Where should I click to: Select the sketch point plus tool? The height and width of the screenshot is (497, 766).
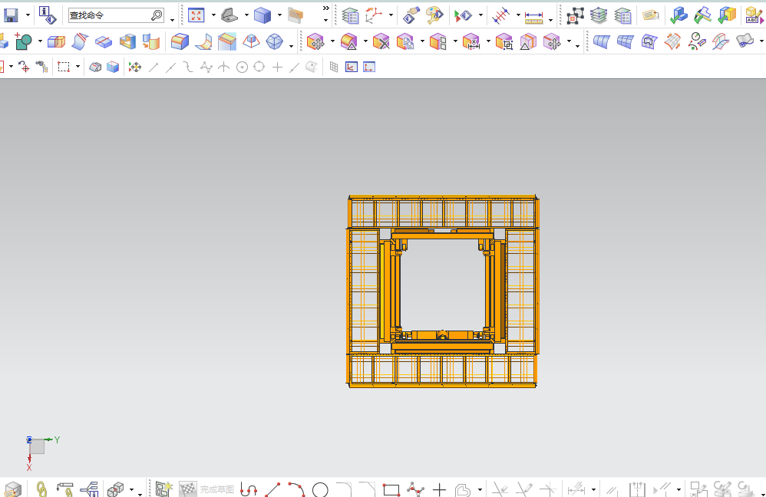coord(439,489)
